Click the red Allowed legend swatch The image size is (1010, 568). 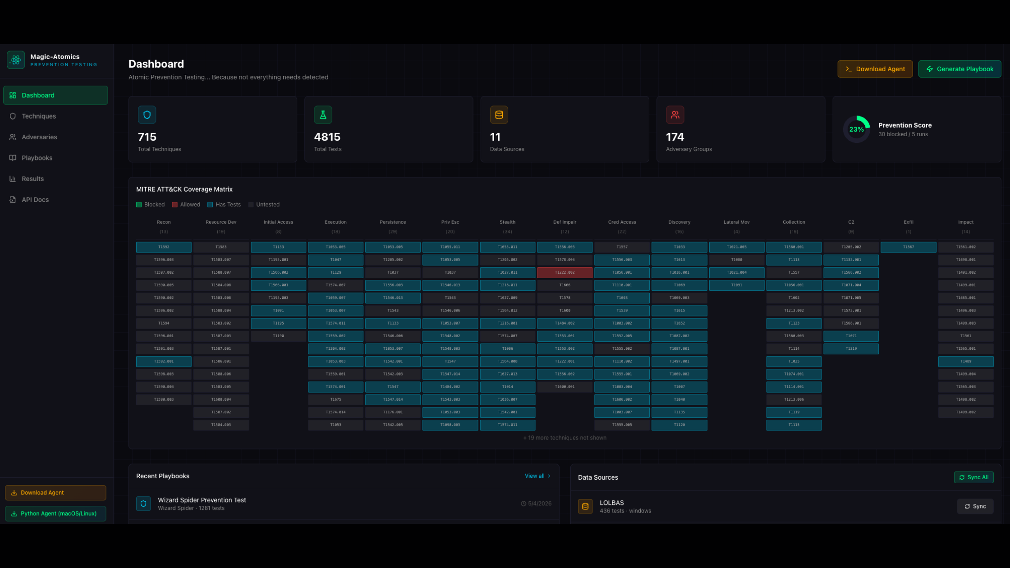click(x=174, y=205)
